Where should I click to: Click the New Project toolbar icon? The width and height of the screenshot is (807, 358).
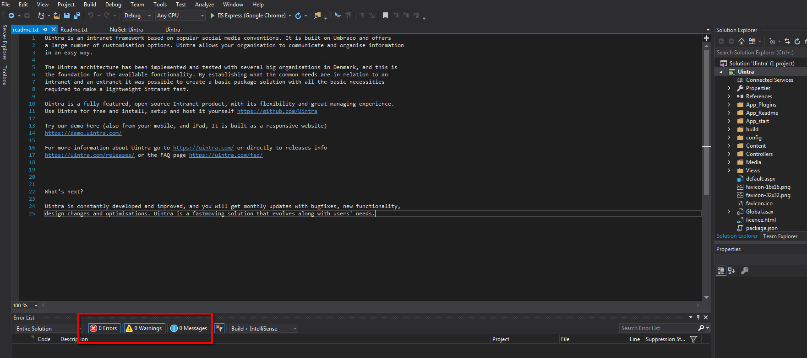[x=41, y=16]
